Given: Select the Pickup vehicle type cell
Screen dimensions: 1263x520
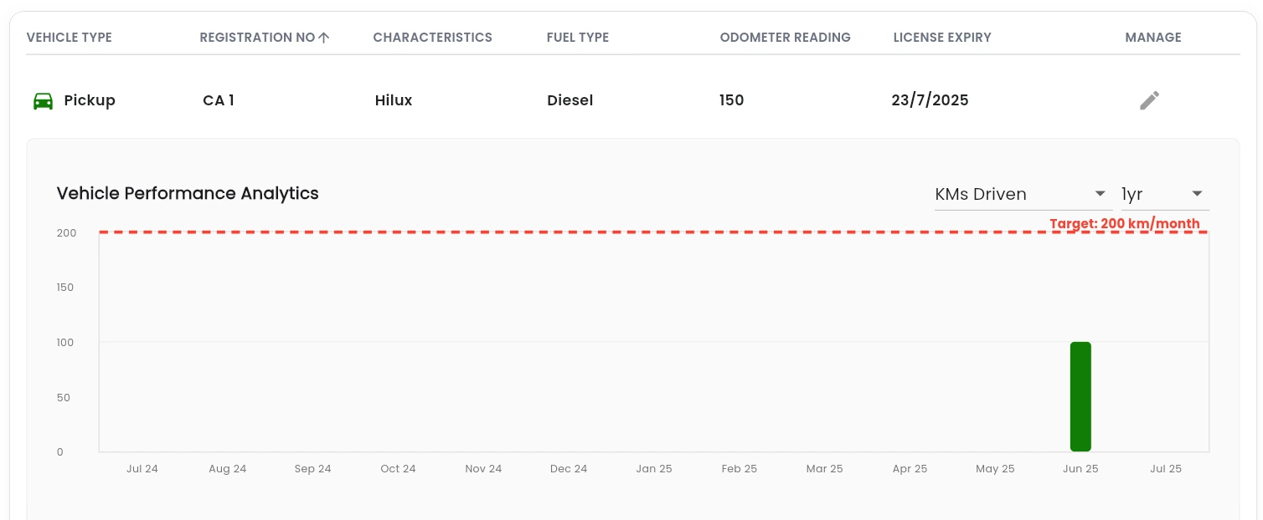Looking at the screenshot, I should 90,100.
